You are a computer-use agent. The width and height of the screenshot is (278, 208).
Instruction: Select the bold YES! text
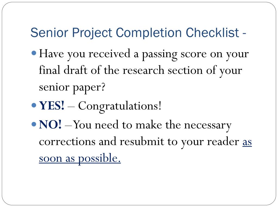52,106
